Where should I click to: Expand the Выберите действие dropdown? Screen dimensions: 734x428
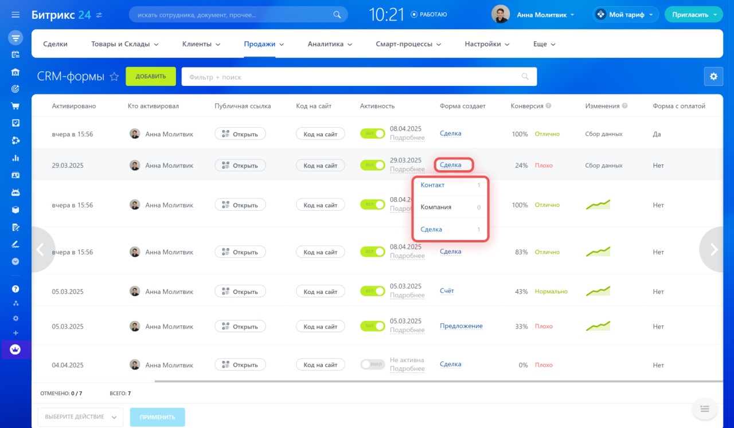coord(80,417)
